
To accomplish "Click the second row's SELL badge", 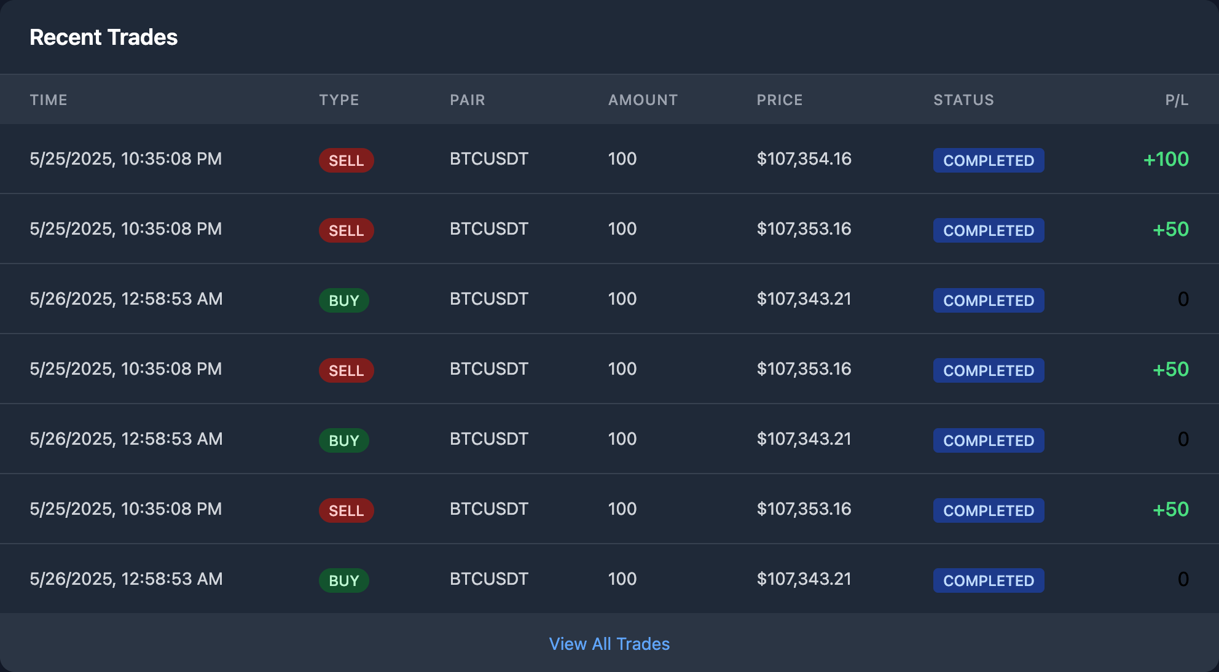I will point(346,230).
